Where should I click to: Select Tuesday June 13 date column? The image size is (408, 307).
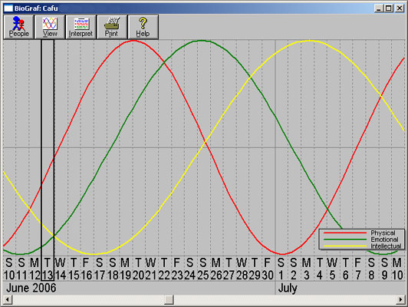(x=48, y=269)
